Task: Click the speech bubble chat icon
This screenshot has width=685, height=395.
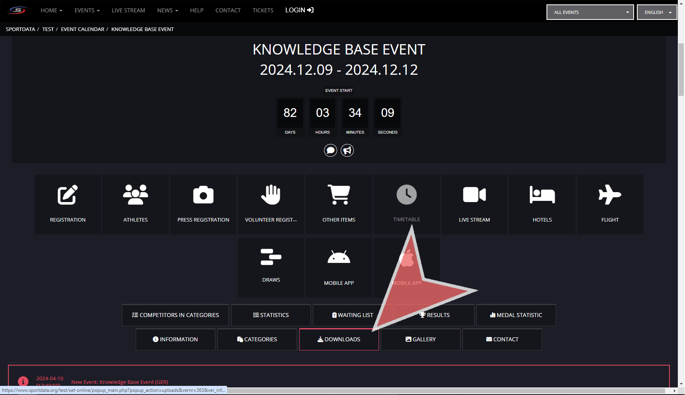Action: 330,150
